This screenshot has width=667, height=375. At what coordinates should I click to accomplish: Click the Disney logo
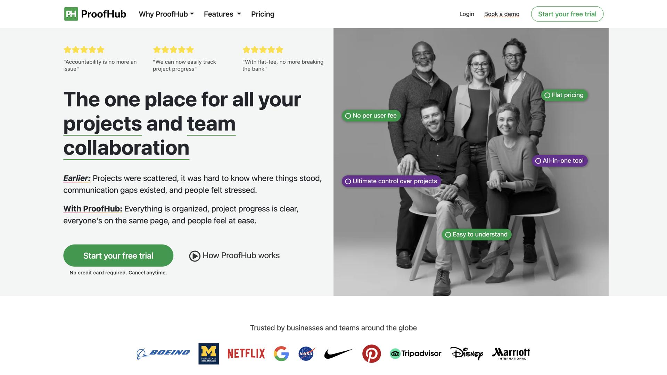point(467,353)
